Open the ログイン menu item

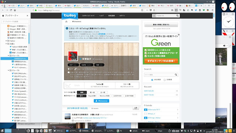[122, 16]
